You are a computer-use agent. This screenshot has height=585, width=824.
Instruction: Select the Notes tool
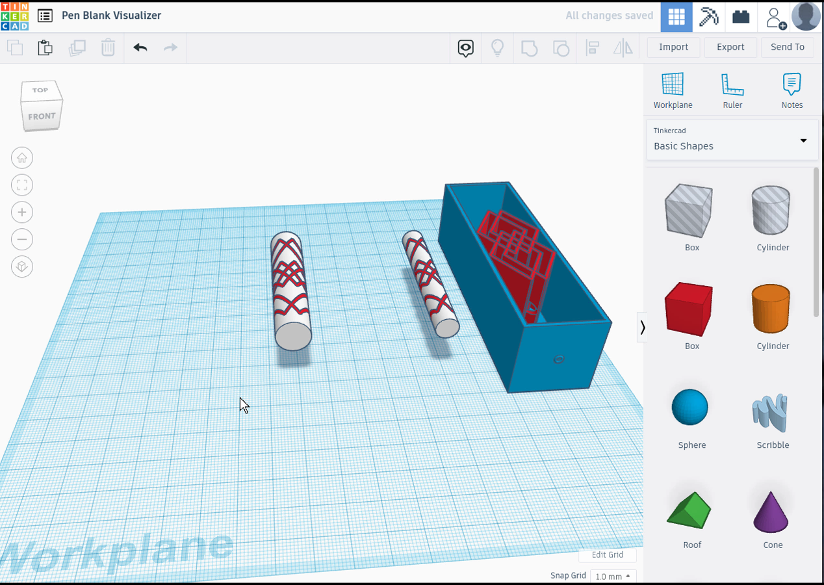pyautogui.click(x=792, y=91)
